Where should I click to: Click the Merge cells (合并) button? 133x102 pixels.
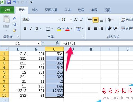(x=127, y=28)
